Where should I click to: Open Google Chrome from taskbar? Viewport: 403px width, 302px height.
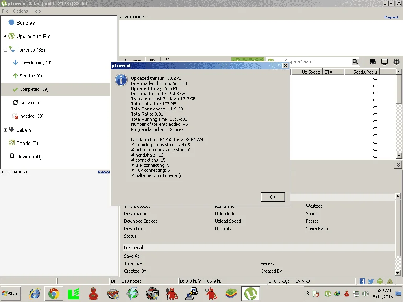pyautogui.click(x=54, y=294)
